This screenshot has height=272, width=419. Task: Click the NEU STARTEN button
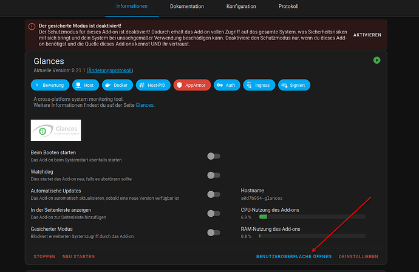click(x=78, y=256)
